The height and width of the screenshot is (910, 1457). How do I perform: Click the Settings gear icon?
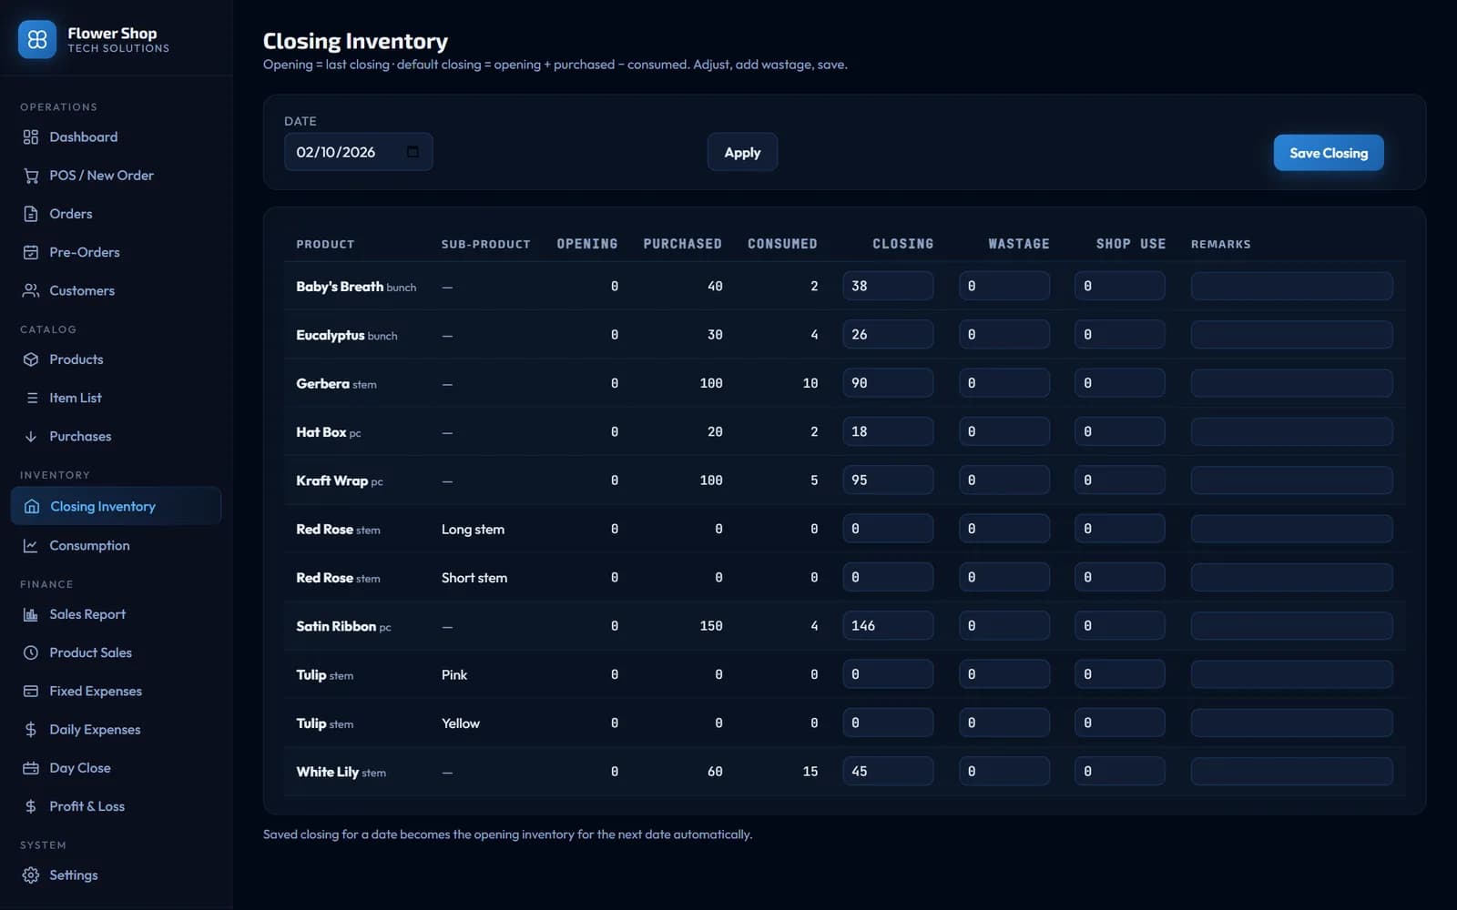pyautogui.click(x=31, y=875)
